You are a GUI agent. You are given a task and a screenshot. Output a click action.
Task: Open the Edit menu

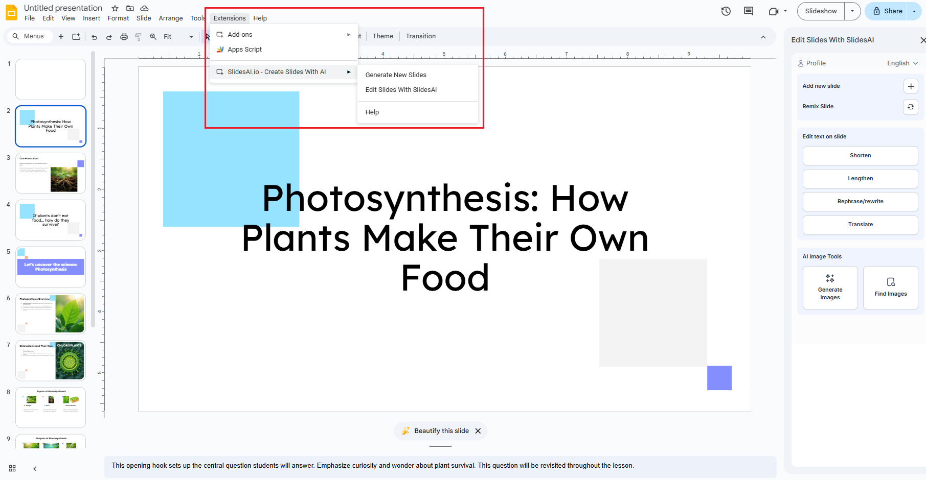[48, 18]
